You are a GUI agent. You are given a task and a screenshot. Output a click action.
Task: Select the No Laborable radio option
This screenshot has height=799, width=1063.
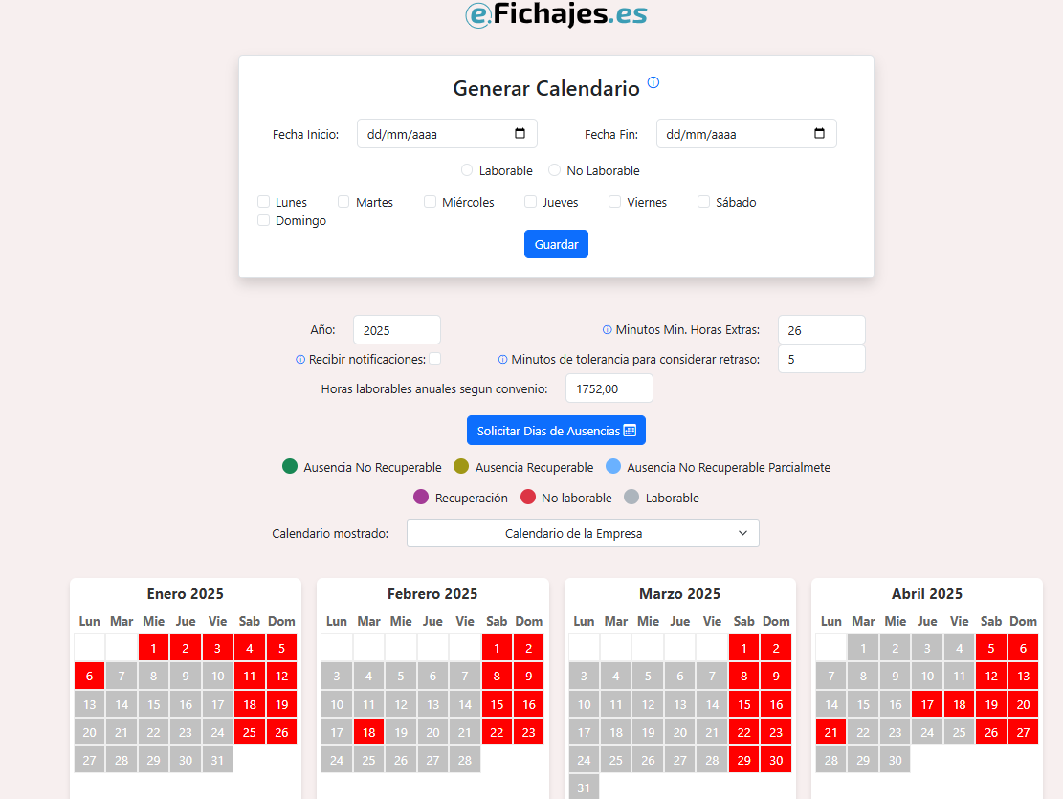coord(555,170)
